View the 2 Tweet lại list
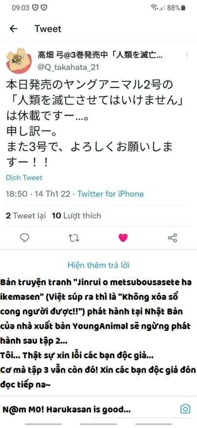Screen dimensions: 197x428 pos(26,215)
